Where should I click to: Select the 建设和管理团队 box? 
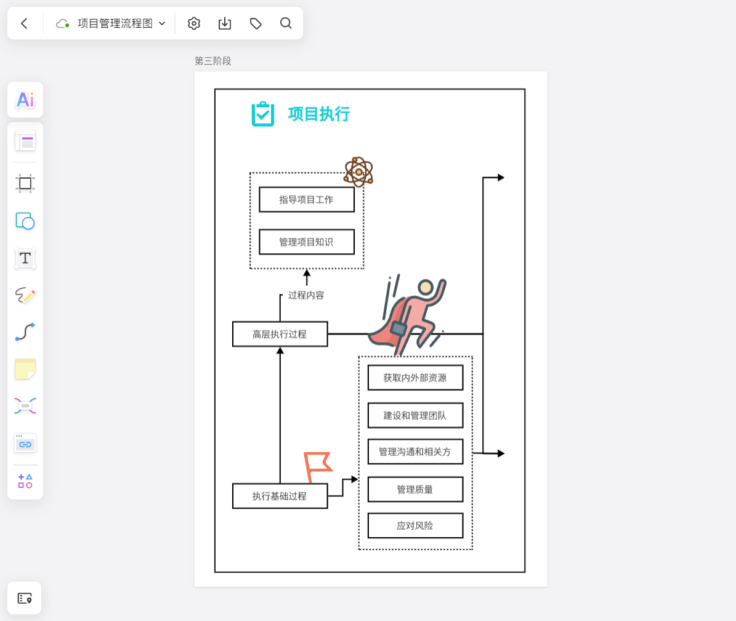(415, 415)
